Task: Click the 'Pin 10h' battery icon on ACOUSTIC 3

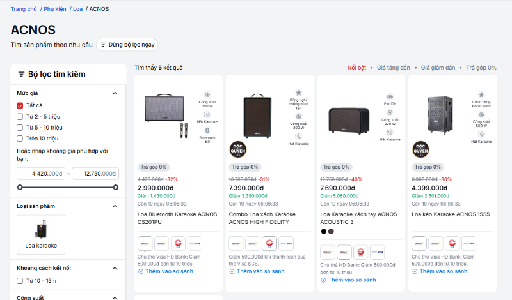Action: click(389, 96)
